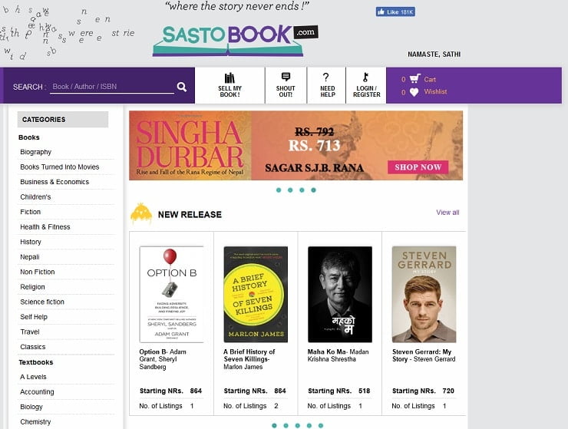Select fifth new release pagination dot
This screenshot has width=568, height=429.
coord(321,425)
